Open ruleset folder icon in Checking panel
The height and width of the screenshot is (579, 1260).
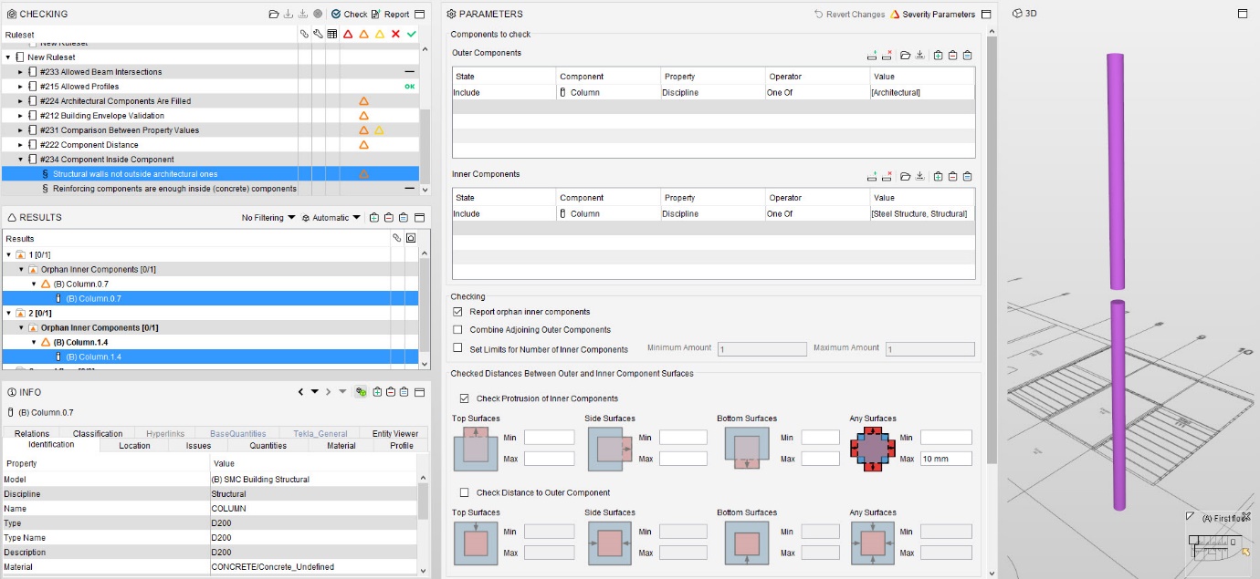point(274,15)
